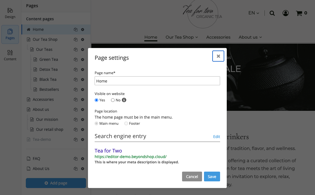Open settings gear for the FAQ page

[82, 159]
